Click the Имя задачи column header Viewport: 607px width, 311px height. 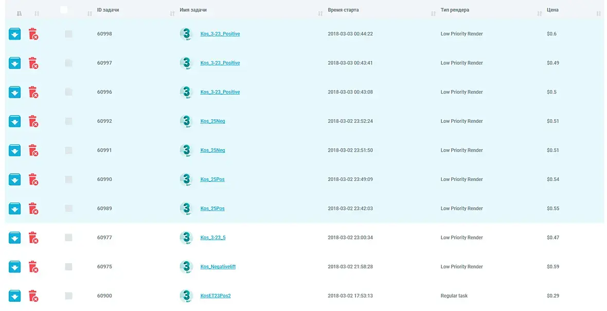(193, 10)
